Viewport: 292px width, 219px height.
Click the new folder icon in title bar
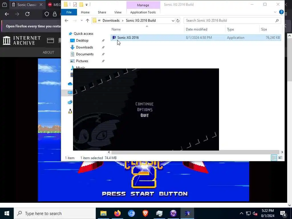(81, 5)
